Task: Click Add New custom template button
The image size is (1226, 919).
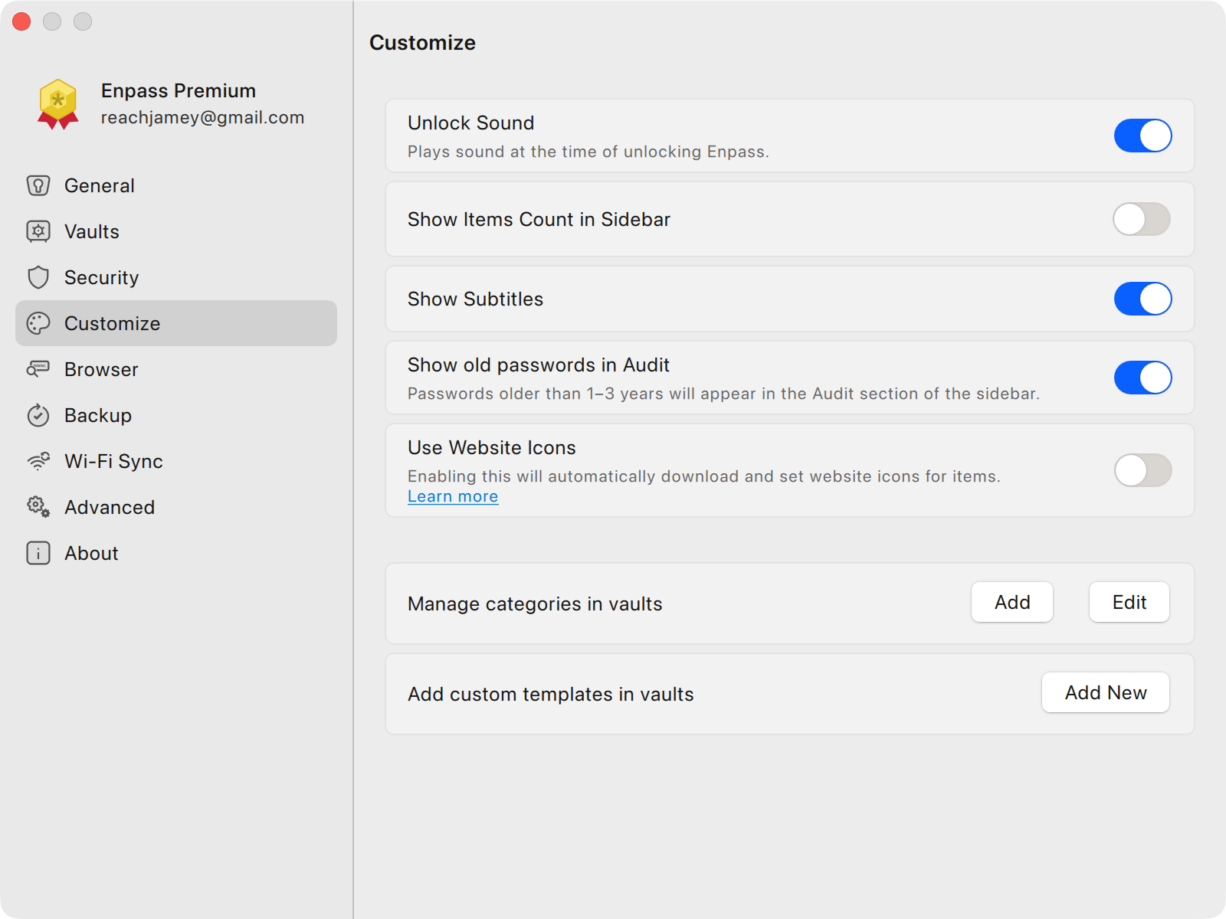Action: click(1106, 692)
